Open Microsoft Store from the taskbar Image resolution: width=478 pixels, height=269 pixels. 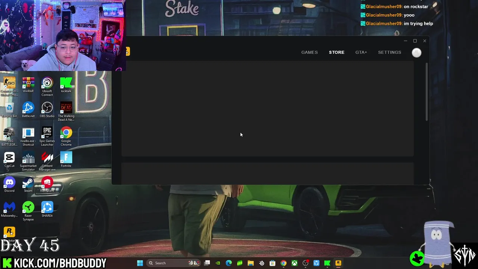point(273,263)
